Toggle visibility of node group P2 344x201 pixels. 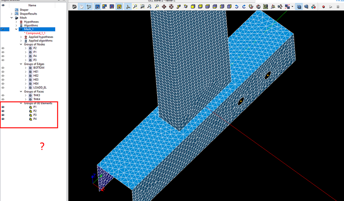[x=3, y=48]
